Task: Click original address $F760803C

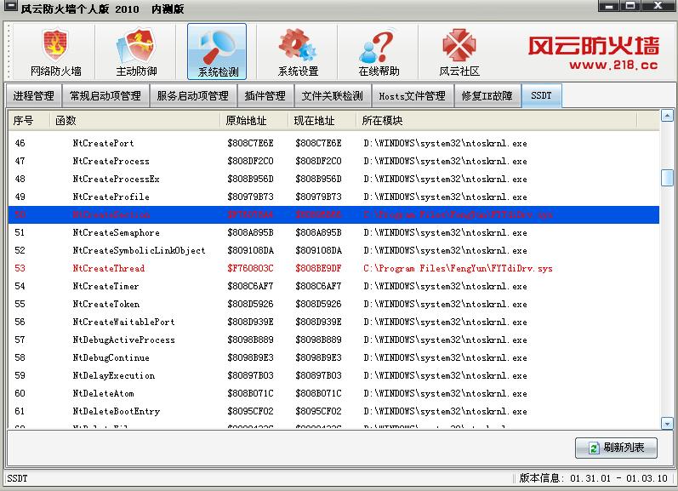Action: pos(250,268)
